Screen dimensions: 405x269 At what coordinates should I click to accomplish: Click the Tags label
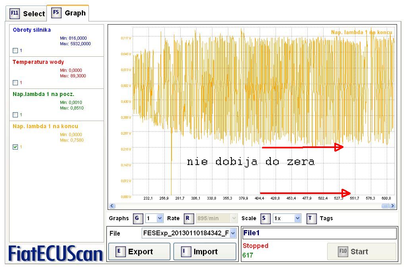(326, 218)
